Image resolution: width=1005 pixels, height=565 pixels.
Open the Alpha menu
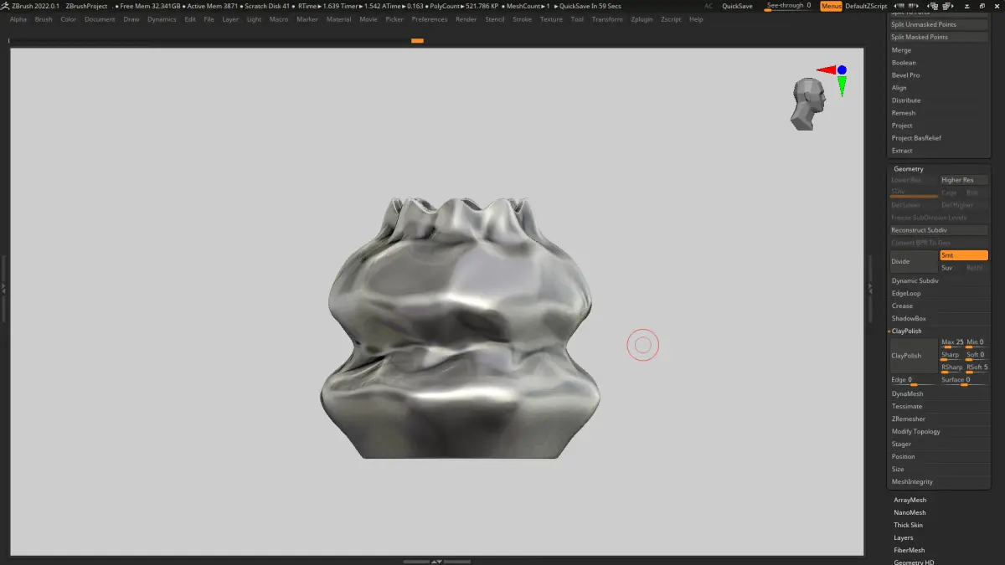(18, 19)
